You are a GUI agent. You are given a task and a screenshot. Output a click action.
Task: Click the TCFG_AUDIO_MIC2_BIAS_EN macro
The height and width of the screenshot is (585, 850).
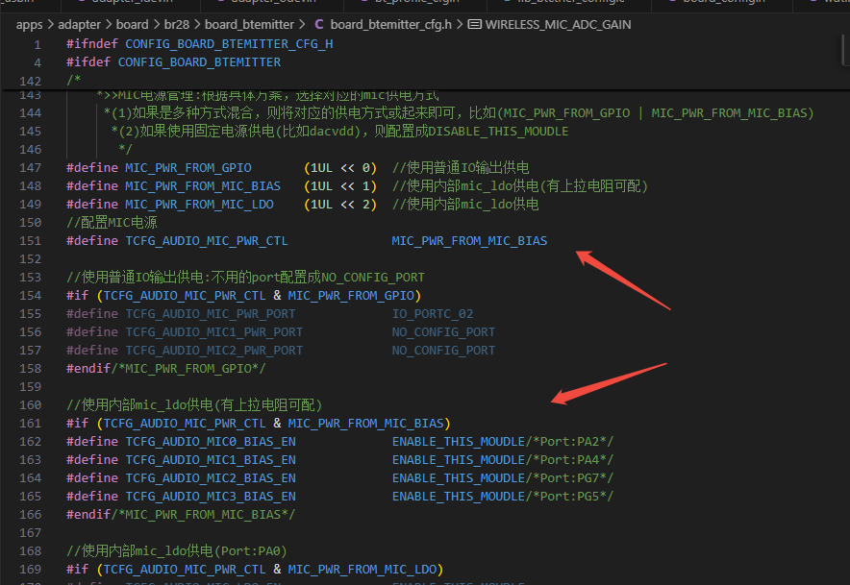click(211, 478)
